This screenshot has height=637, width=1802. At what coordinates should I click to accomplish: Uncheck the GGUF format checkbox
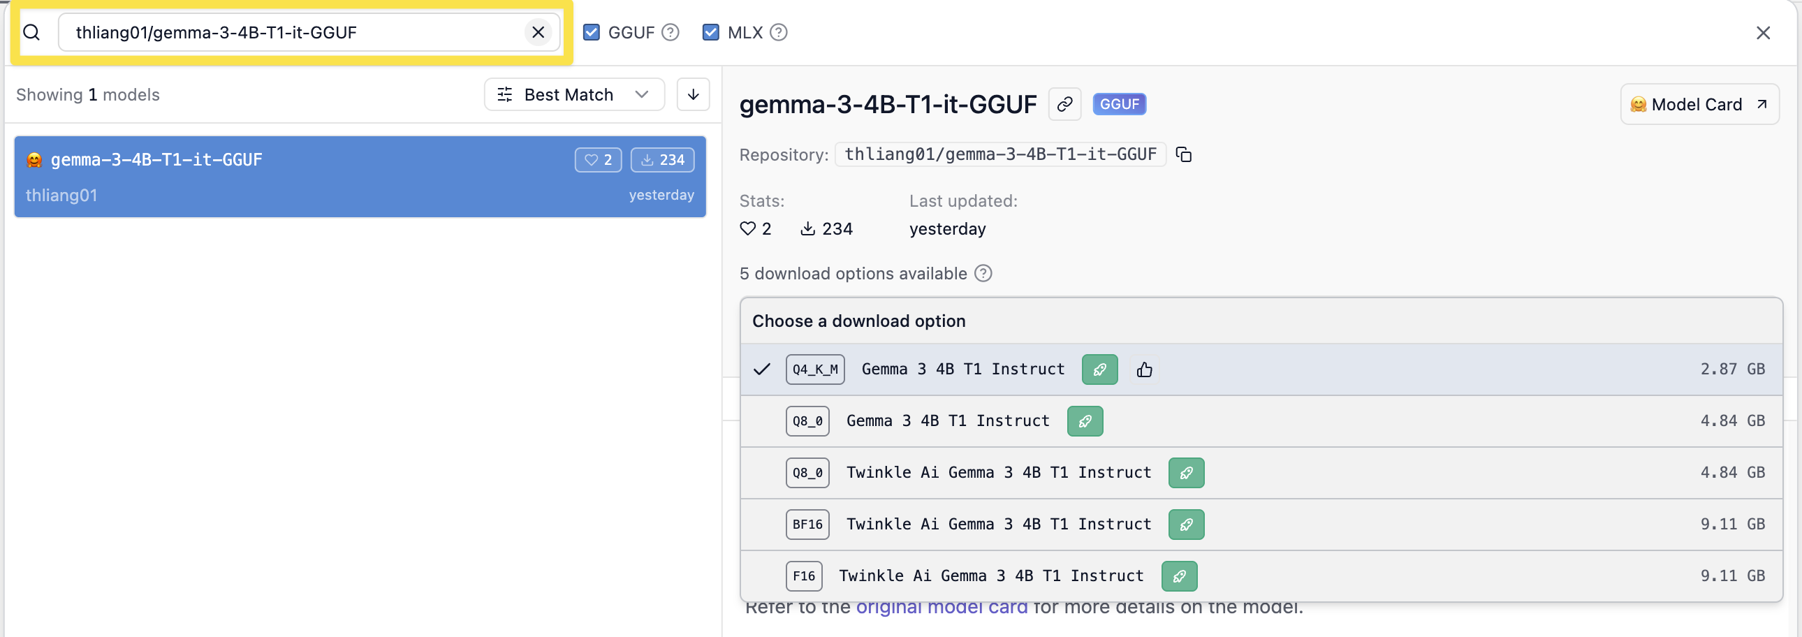pyautogui.click(x=591, y=32)
